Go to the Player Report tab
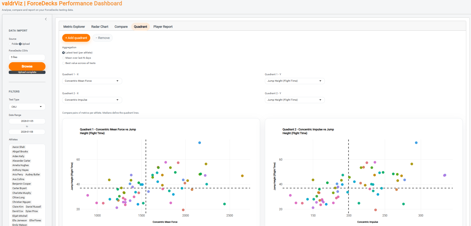 (x=163, y=27)
